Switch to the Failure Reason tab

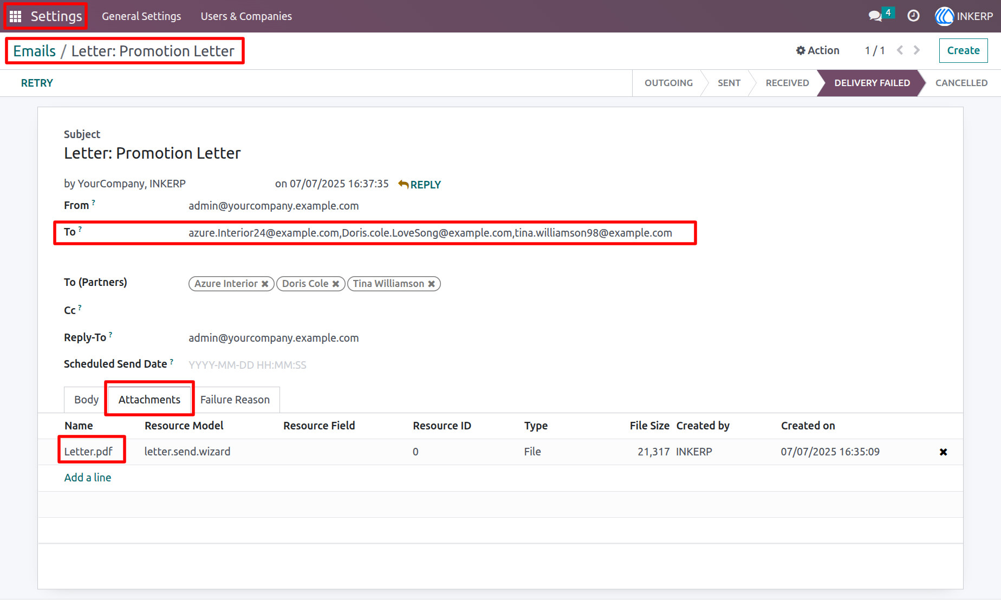235,400
